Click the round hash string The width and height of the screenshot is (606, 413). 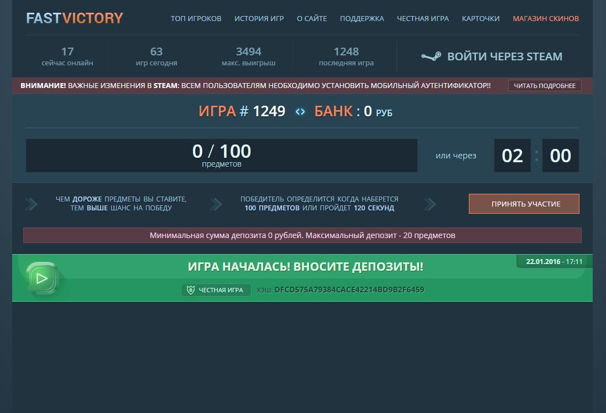click(x=349, y=290)
